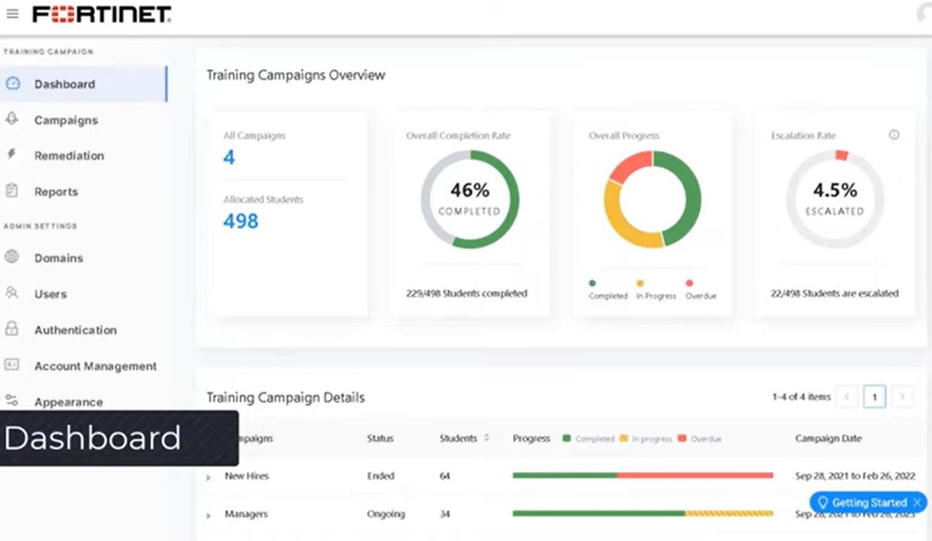Screen dimensions: 932x541
Task: Click the In progress legend in table header
Action: pos(646,439)
